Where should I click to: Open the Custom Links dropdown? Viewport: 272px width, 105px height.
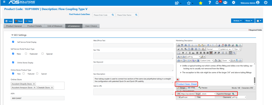point(206,61)
